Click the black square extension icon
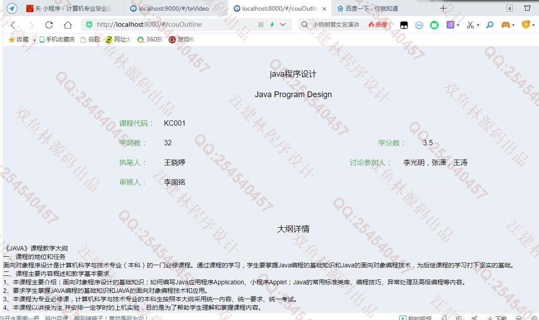This screenshot has height=320, width=539. [404, 25]
